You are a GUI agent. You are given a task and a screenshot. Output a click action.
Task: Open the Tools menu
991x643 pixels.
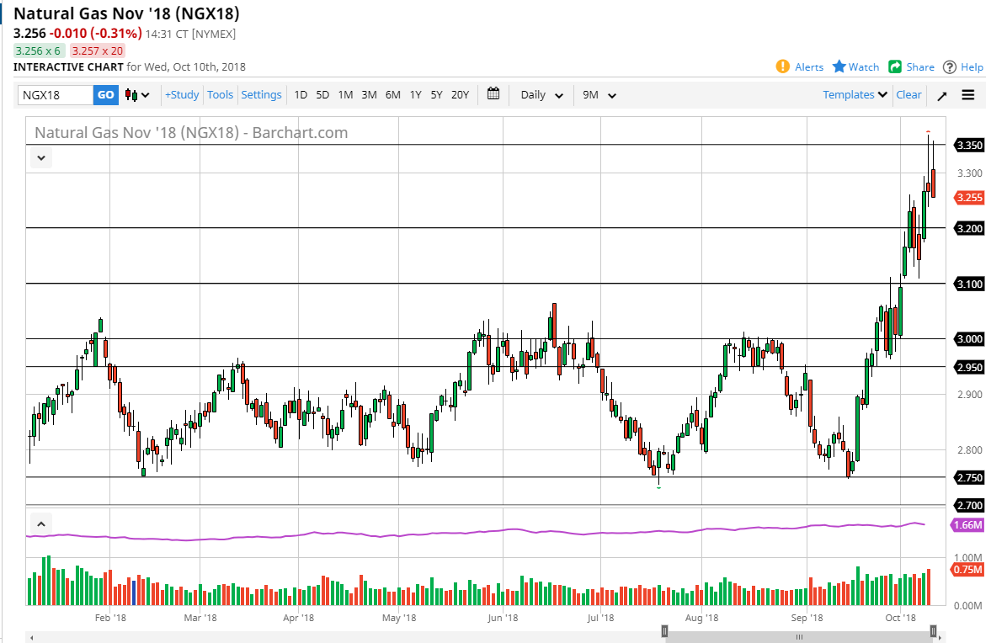click(220, 95)
